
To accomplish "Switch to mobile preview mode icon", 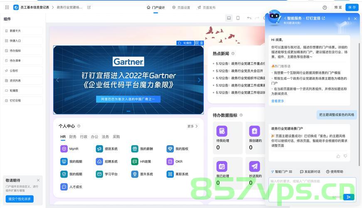I will pyautogui.click(x=238, y=18).
